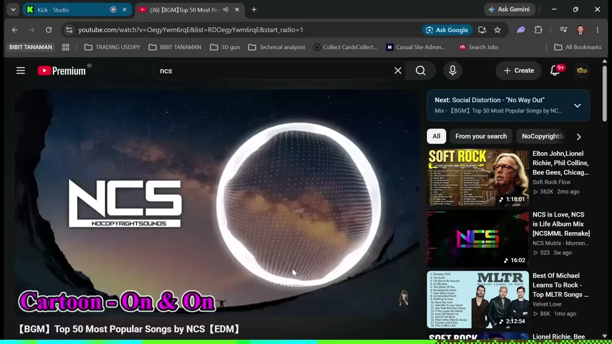Open the purple ghost extension icon
This screenshot has height=344, width=612.
click(521, 30)
